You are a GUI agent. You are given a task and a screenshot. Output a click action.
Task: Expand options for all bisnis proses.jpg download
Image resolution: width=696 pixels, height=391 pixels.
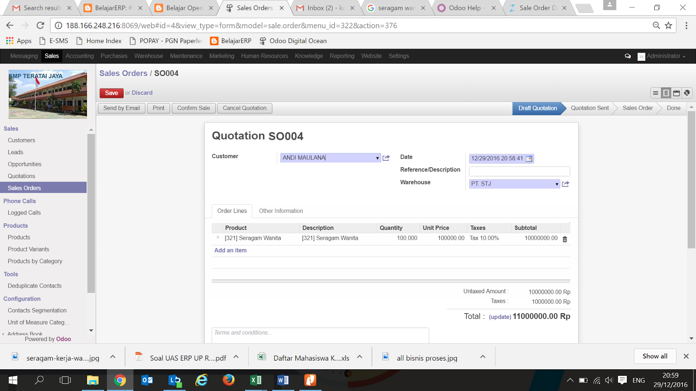(483, 357)
